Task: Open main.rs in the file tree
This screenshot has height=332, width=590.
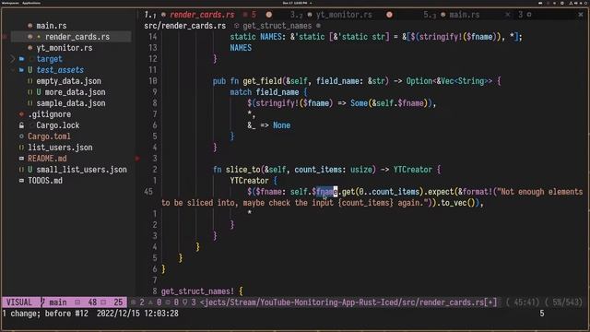Action: click(52, 26)
